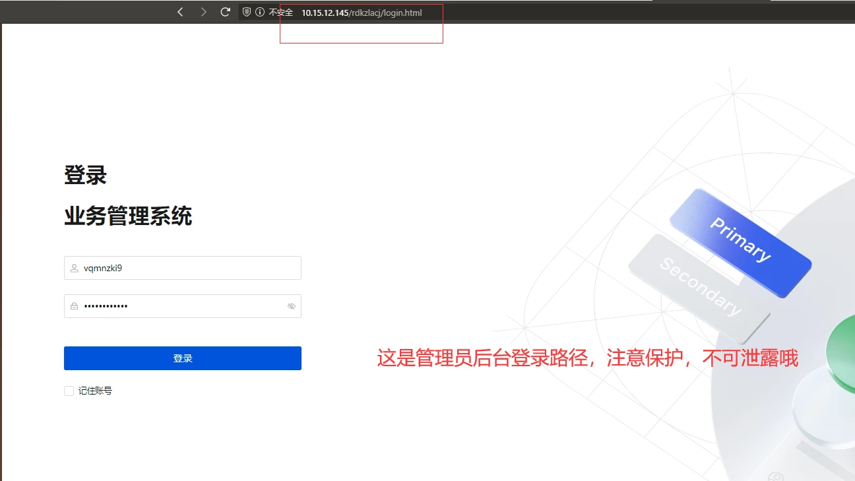Click into the masked password field

coord(185,307)
